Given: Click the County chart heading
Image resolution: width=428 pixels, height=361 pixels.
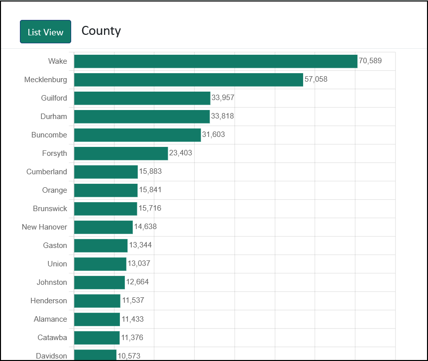Looking at the screenshot, I should (101, 31).
